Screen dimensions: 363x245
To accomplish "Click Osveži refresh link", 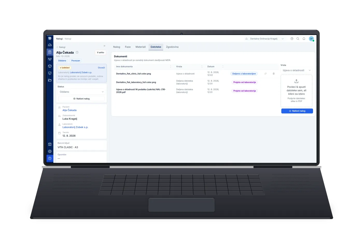I will pos(101,68).
